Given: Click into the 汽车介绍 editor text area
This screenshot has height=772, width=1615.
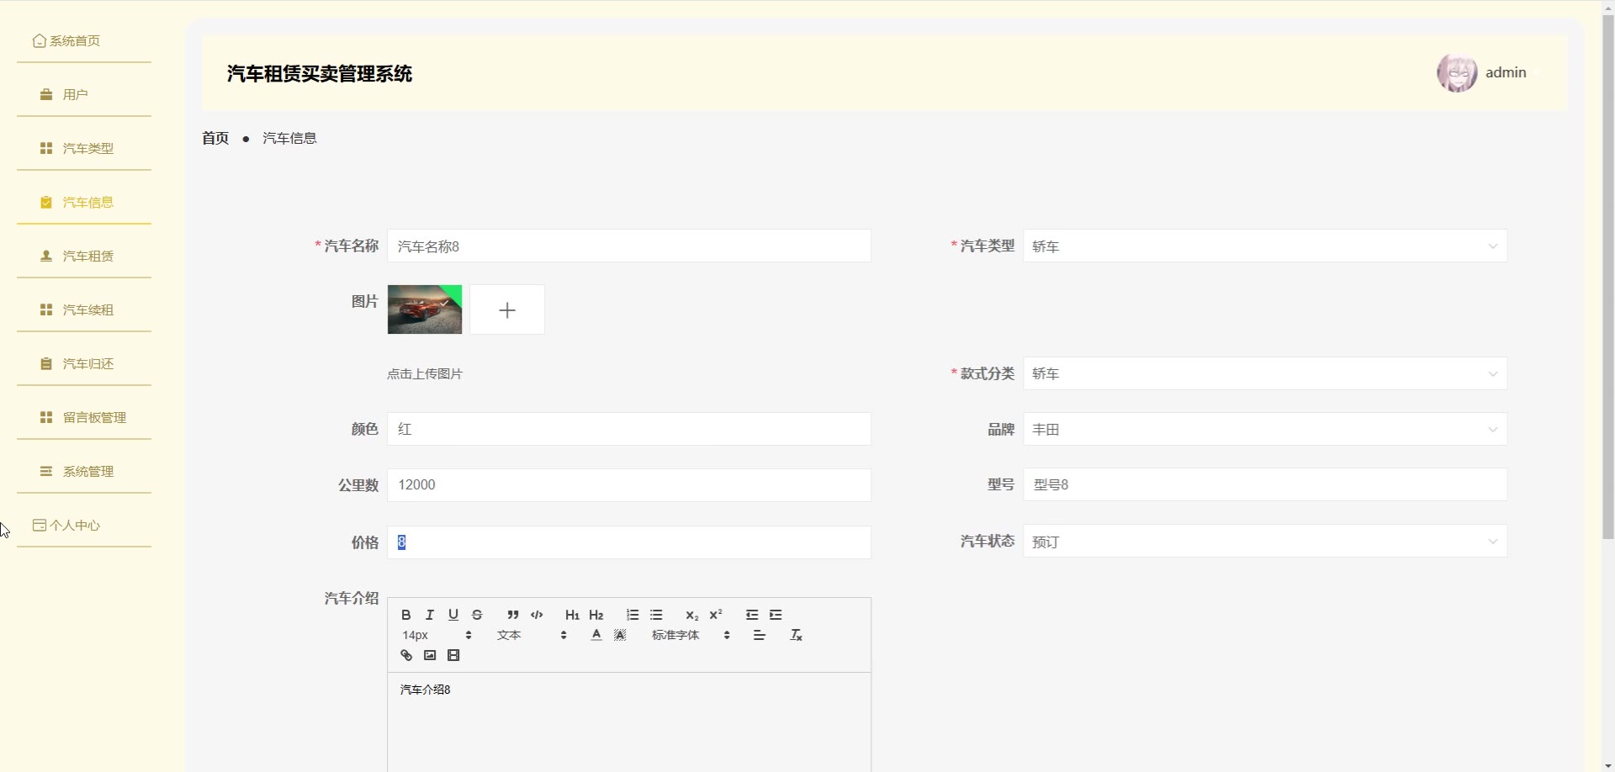Looking at the screenshot, I should [x=629, y=722].
